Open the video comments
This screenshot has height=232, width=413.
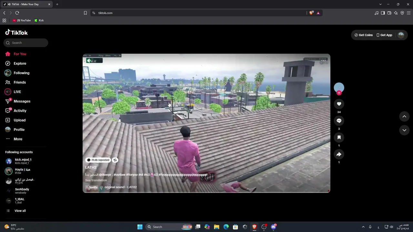pyautogui.click(x=339, y=121)
